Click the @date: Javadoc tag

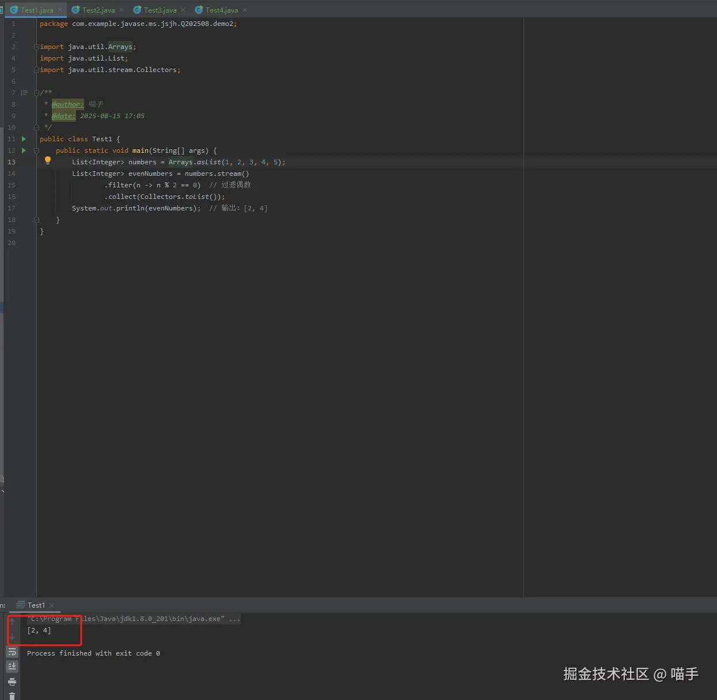63,116
